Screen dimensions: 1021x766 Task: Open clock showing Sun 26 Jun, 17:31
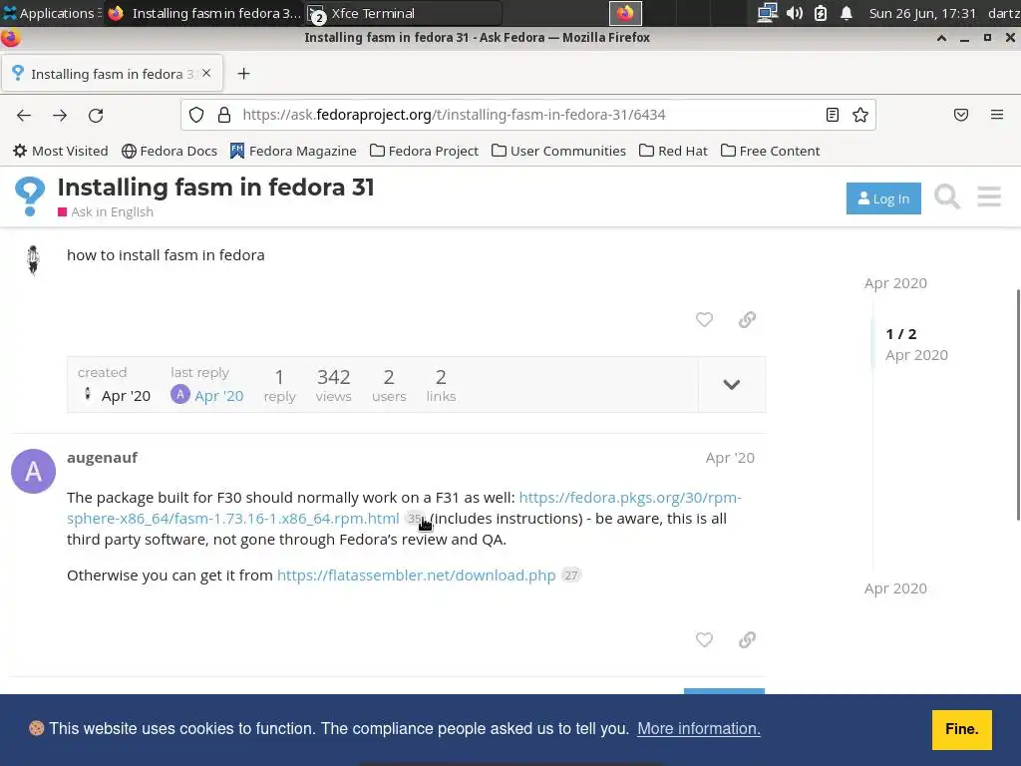pyautogui.click(x=922, y=13)
